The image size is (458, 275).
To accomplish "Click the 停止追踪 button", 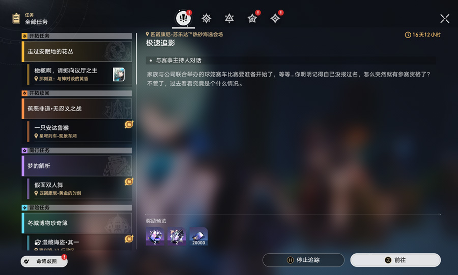I will click(x=303, y=260).
